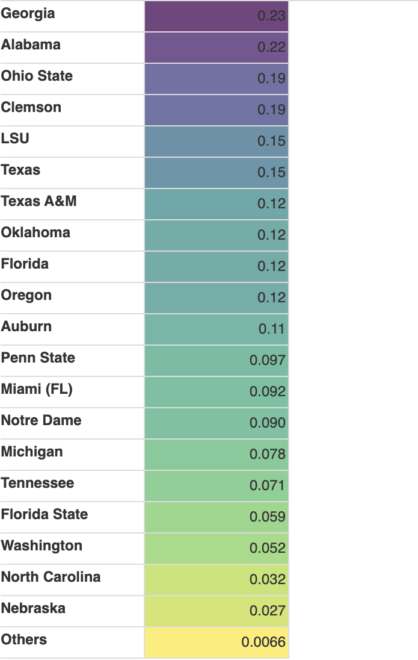Click Michigan's 0.078 green cell
The width and height of the screenshot is (418, 660).
[x=217, y=455]
